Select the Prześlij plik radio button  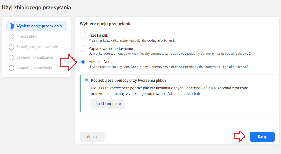click(x=83, y=35)
